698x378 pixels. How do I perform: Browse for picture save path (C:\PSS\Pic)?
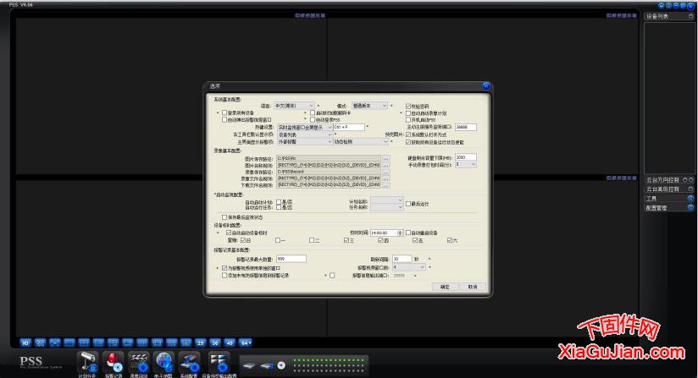pos(386,158)
